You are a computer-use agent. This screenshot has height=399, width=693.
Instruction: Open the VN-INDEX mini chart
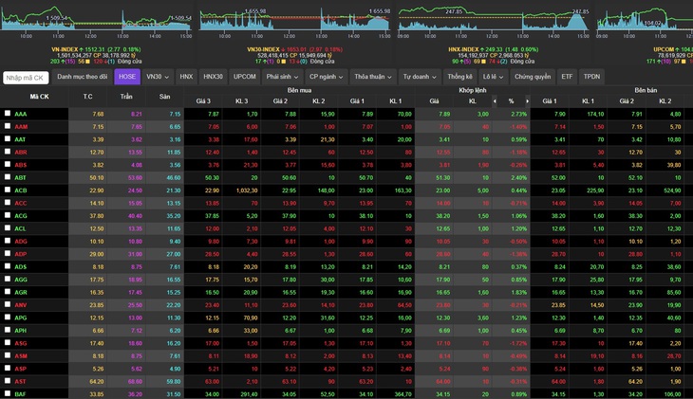[x=96, y=21]
